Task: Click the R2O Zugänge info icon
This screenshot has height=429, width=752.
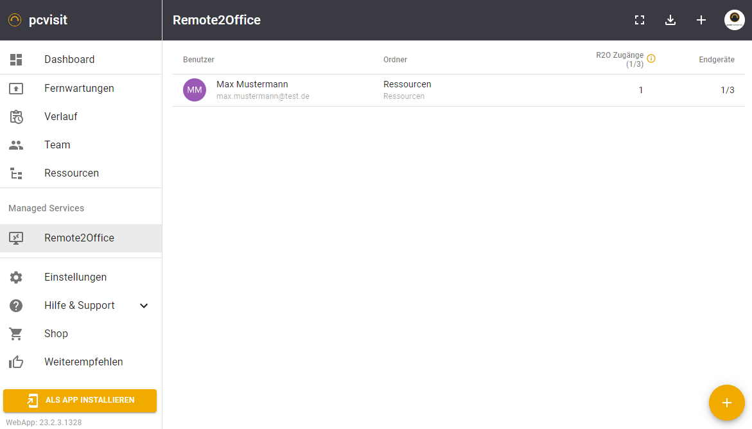Action: (x=651, y=58)
